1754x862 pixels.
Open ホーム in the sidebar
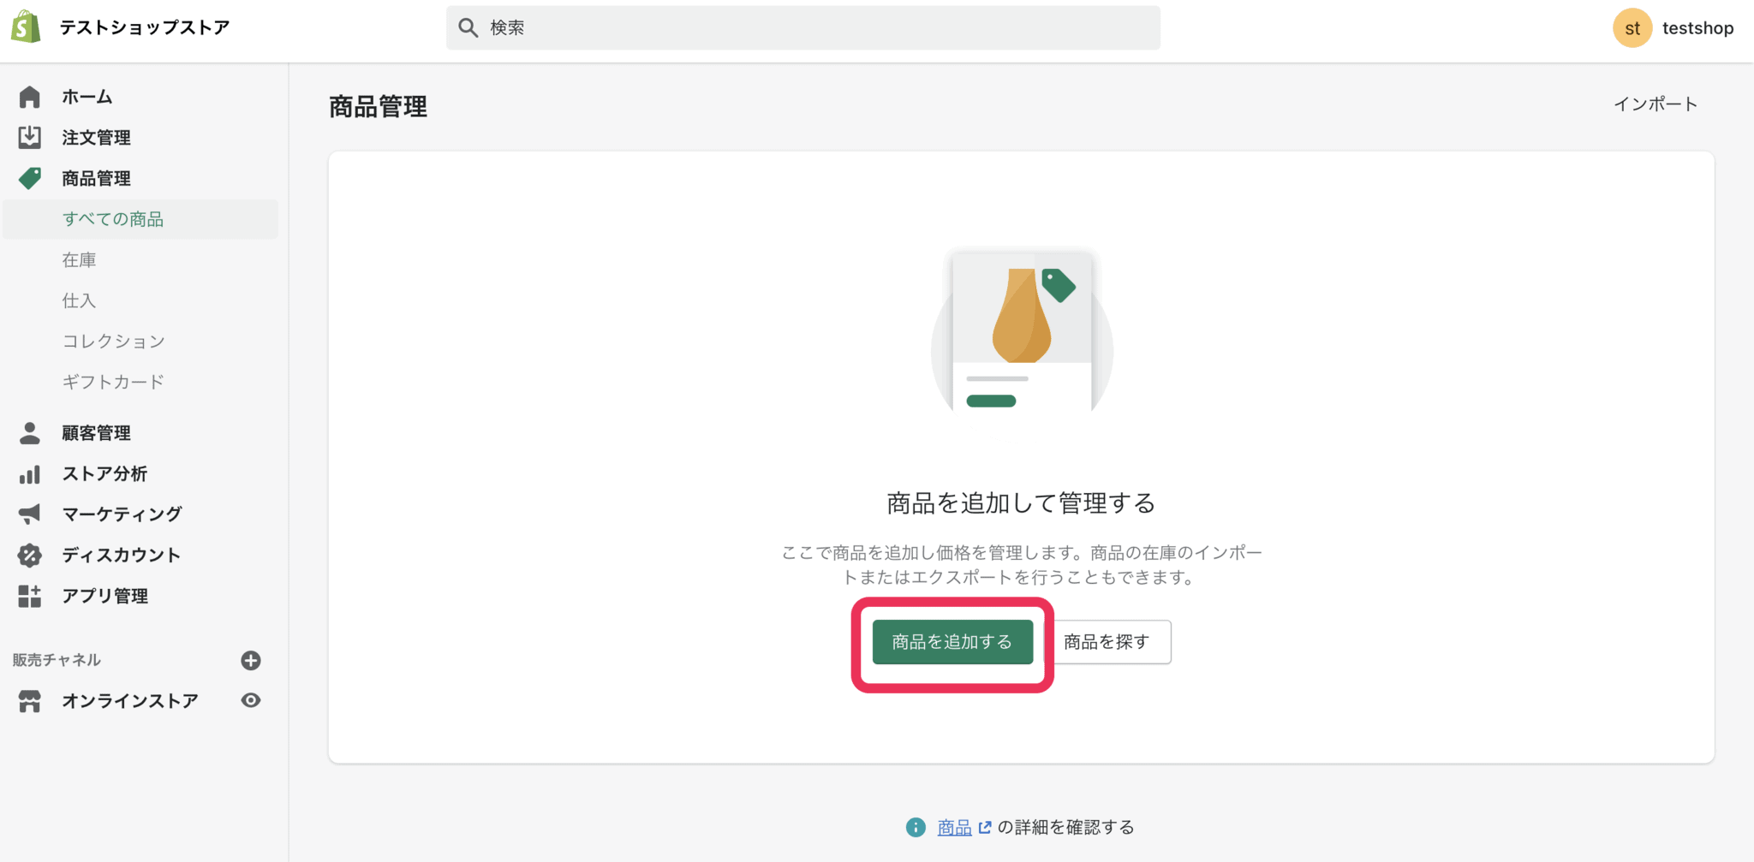(x=87, y=97)
